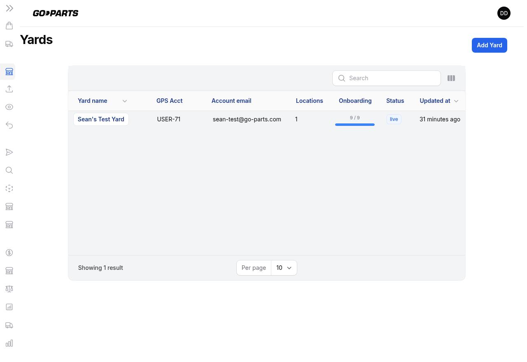Click the live status badge
527x362 pixels.
click(394, 119)
